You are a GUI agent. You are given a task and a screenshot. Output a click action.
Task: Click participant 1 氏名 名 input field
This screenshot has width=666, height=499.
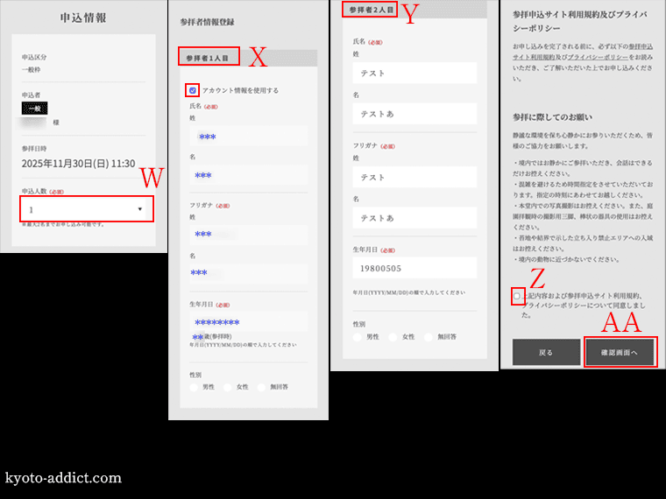click(248, 175)
